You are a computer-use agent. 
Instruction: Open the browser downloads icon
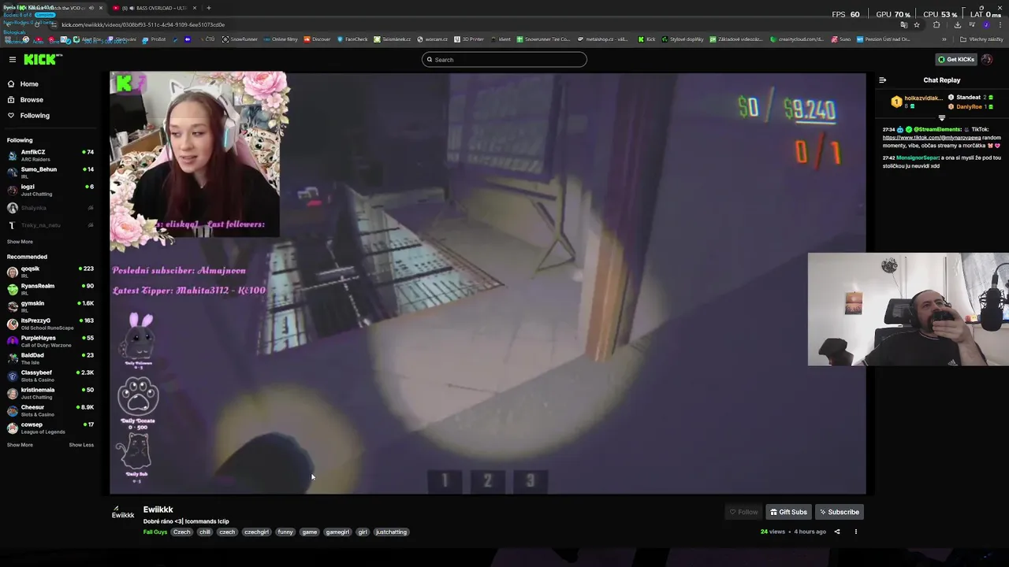coord(957,24)
